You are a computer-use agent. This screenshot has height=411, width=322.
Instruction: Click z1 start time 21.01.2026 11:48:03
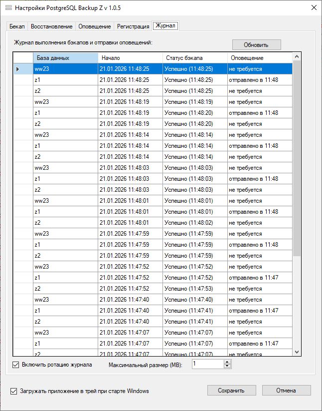[130, 179]
